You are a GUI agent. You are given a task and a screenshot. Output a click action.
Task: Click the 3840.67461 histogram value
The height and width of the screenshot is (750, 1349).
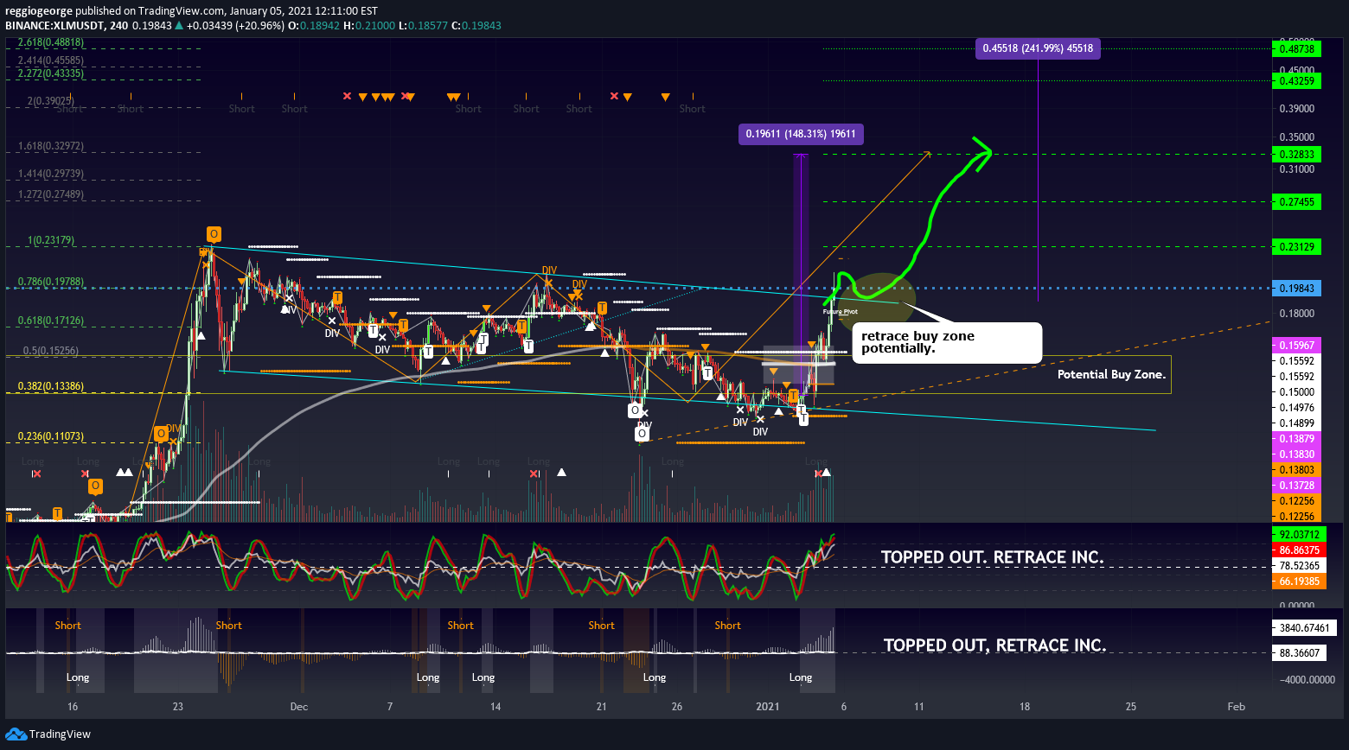1306,628
